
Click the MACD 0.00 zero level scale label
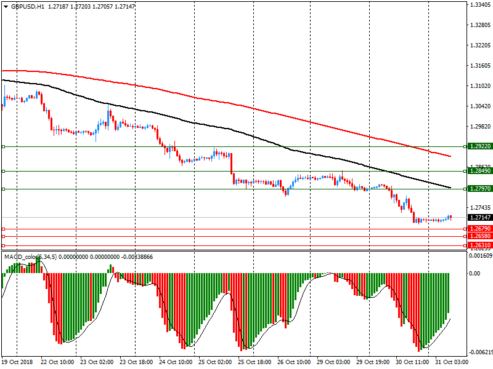[473, 273]
